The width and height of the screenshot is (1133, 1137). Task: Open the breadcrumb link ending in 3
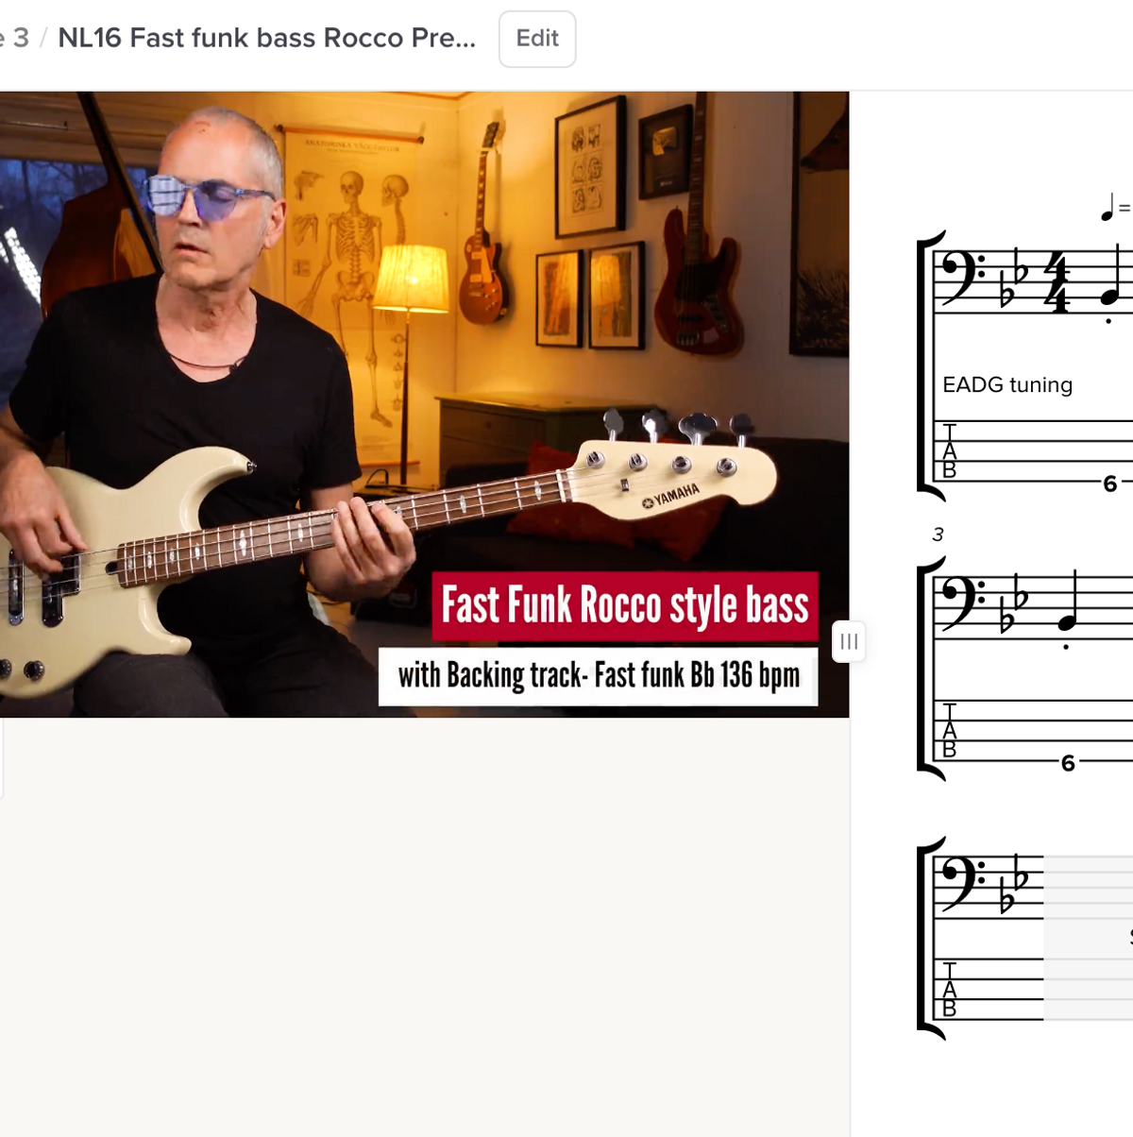click(x=14, y=38)
